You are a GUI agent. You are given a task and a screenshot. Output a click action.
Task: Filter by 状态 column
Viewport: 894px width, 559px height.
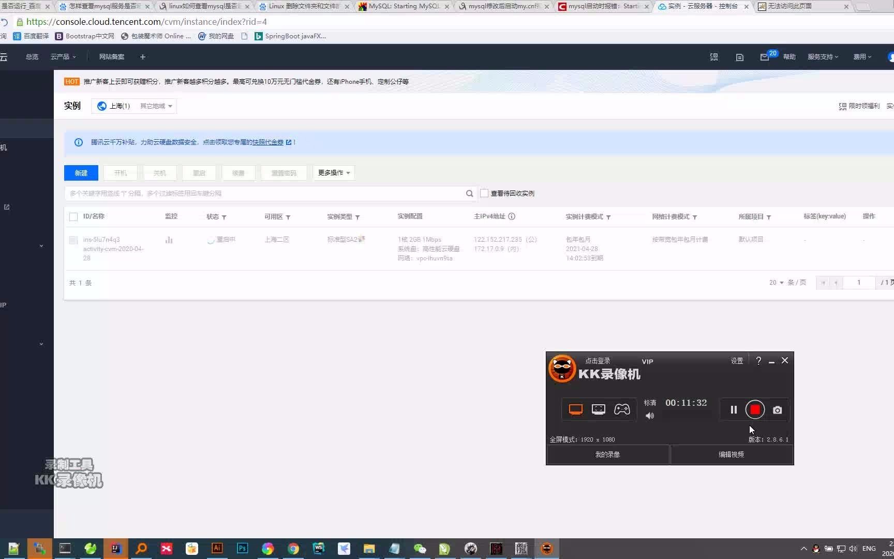coord(224,217)
